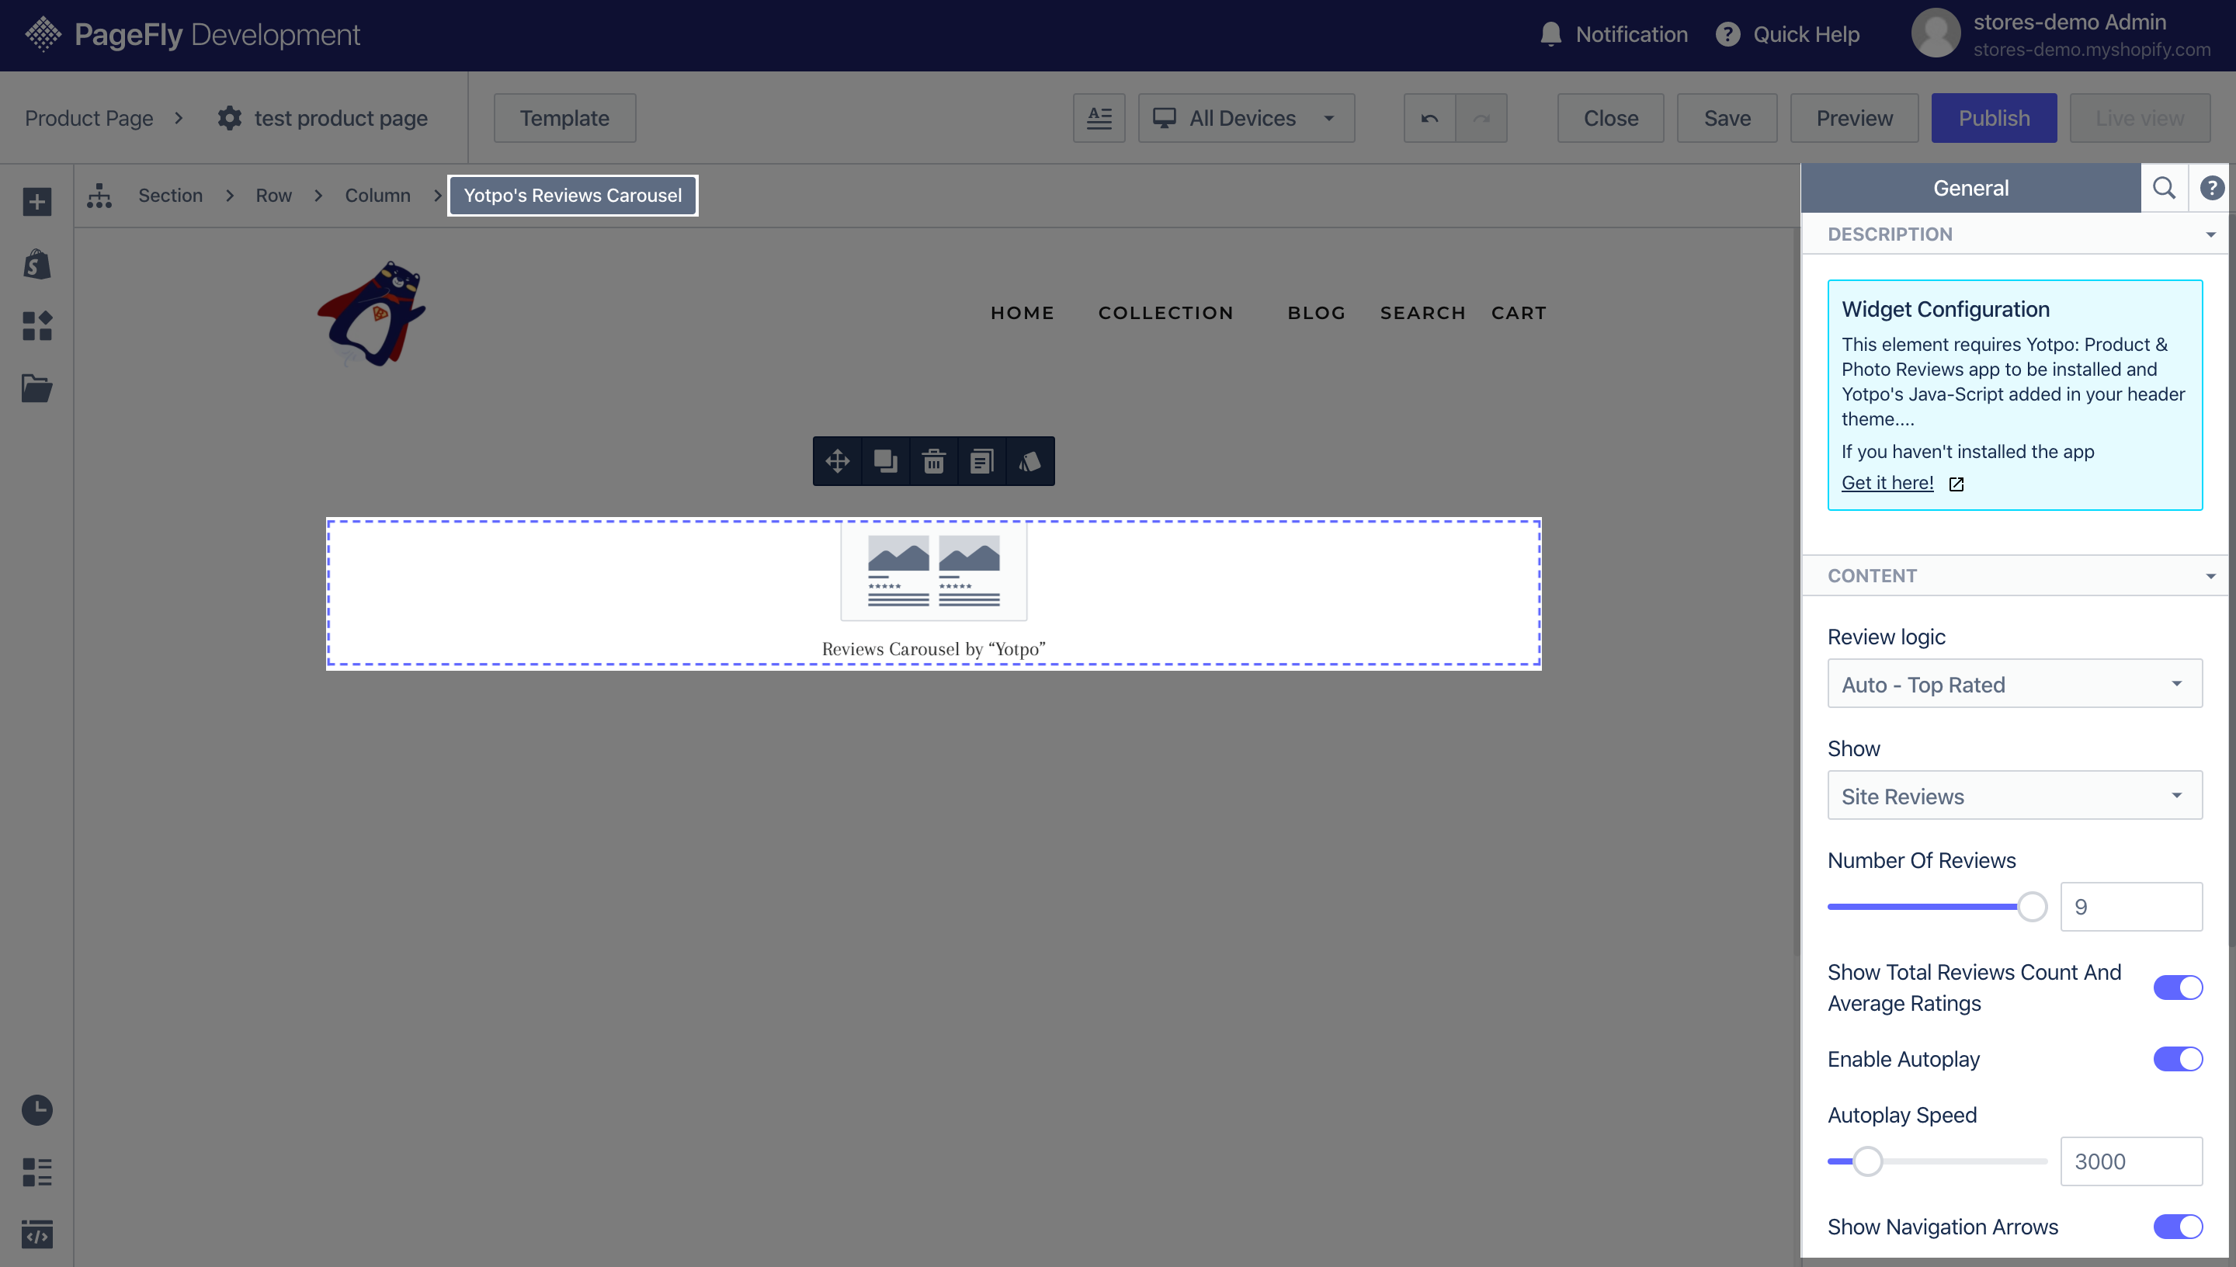Click the store penguin logo image
The height and width of the screenshot is (1267, 2236).
tap(373, 314)
